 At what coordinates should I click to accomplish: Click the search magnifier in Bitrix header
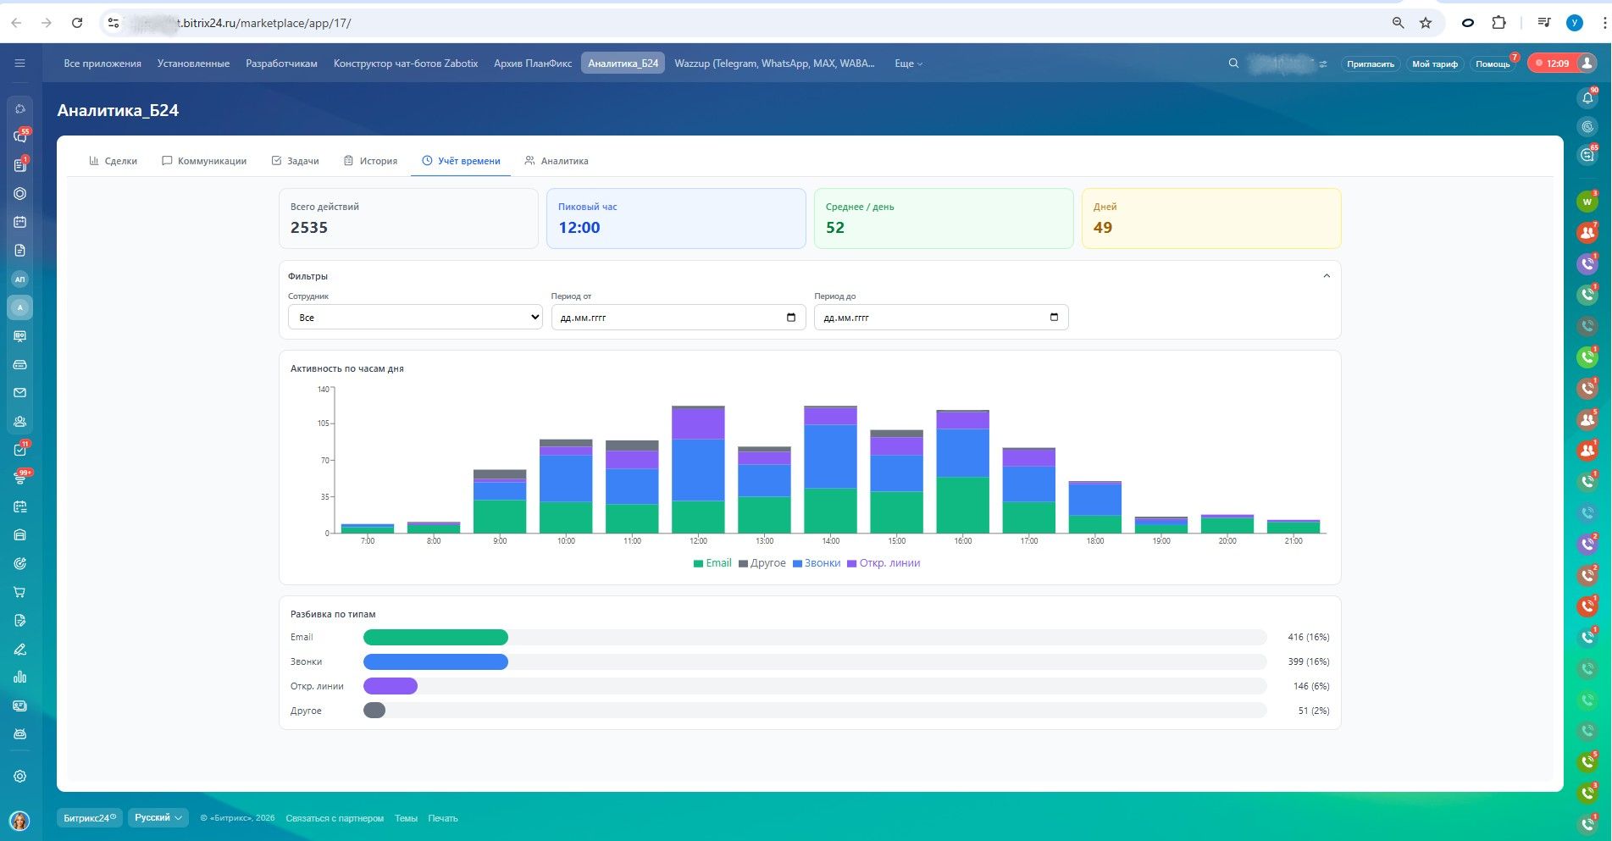click(x=1233, y=64)
